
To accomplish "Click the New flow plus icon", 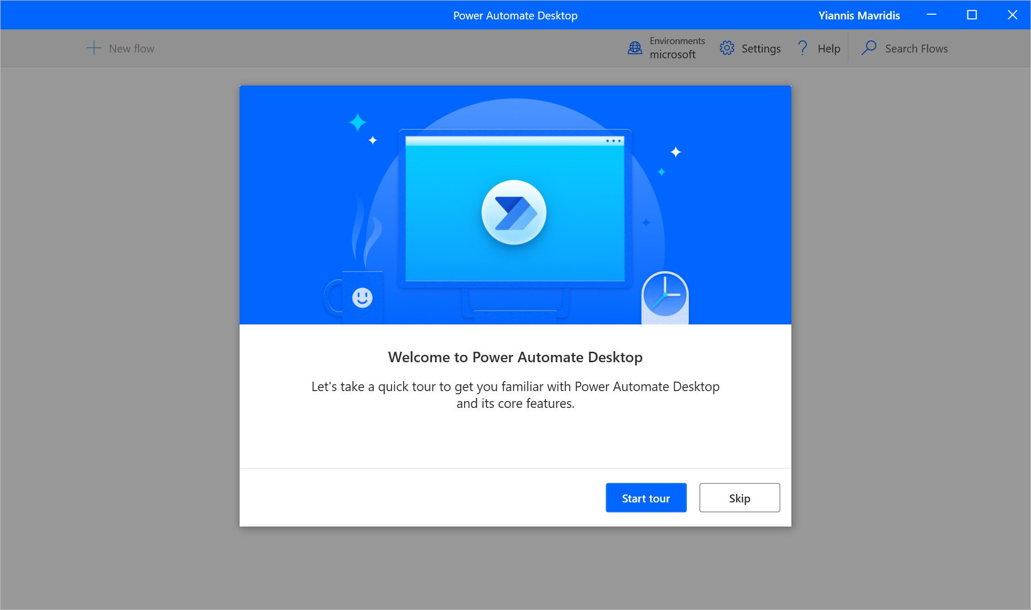I will (94, 48).
